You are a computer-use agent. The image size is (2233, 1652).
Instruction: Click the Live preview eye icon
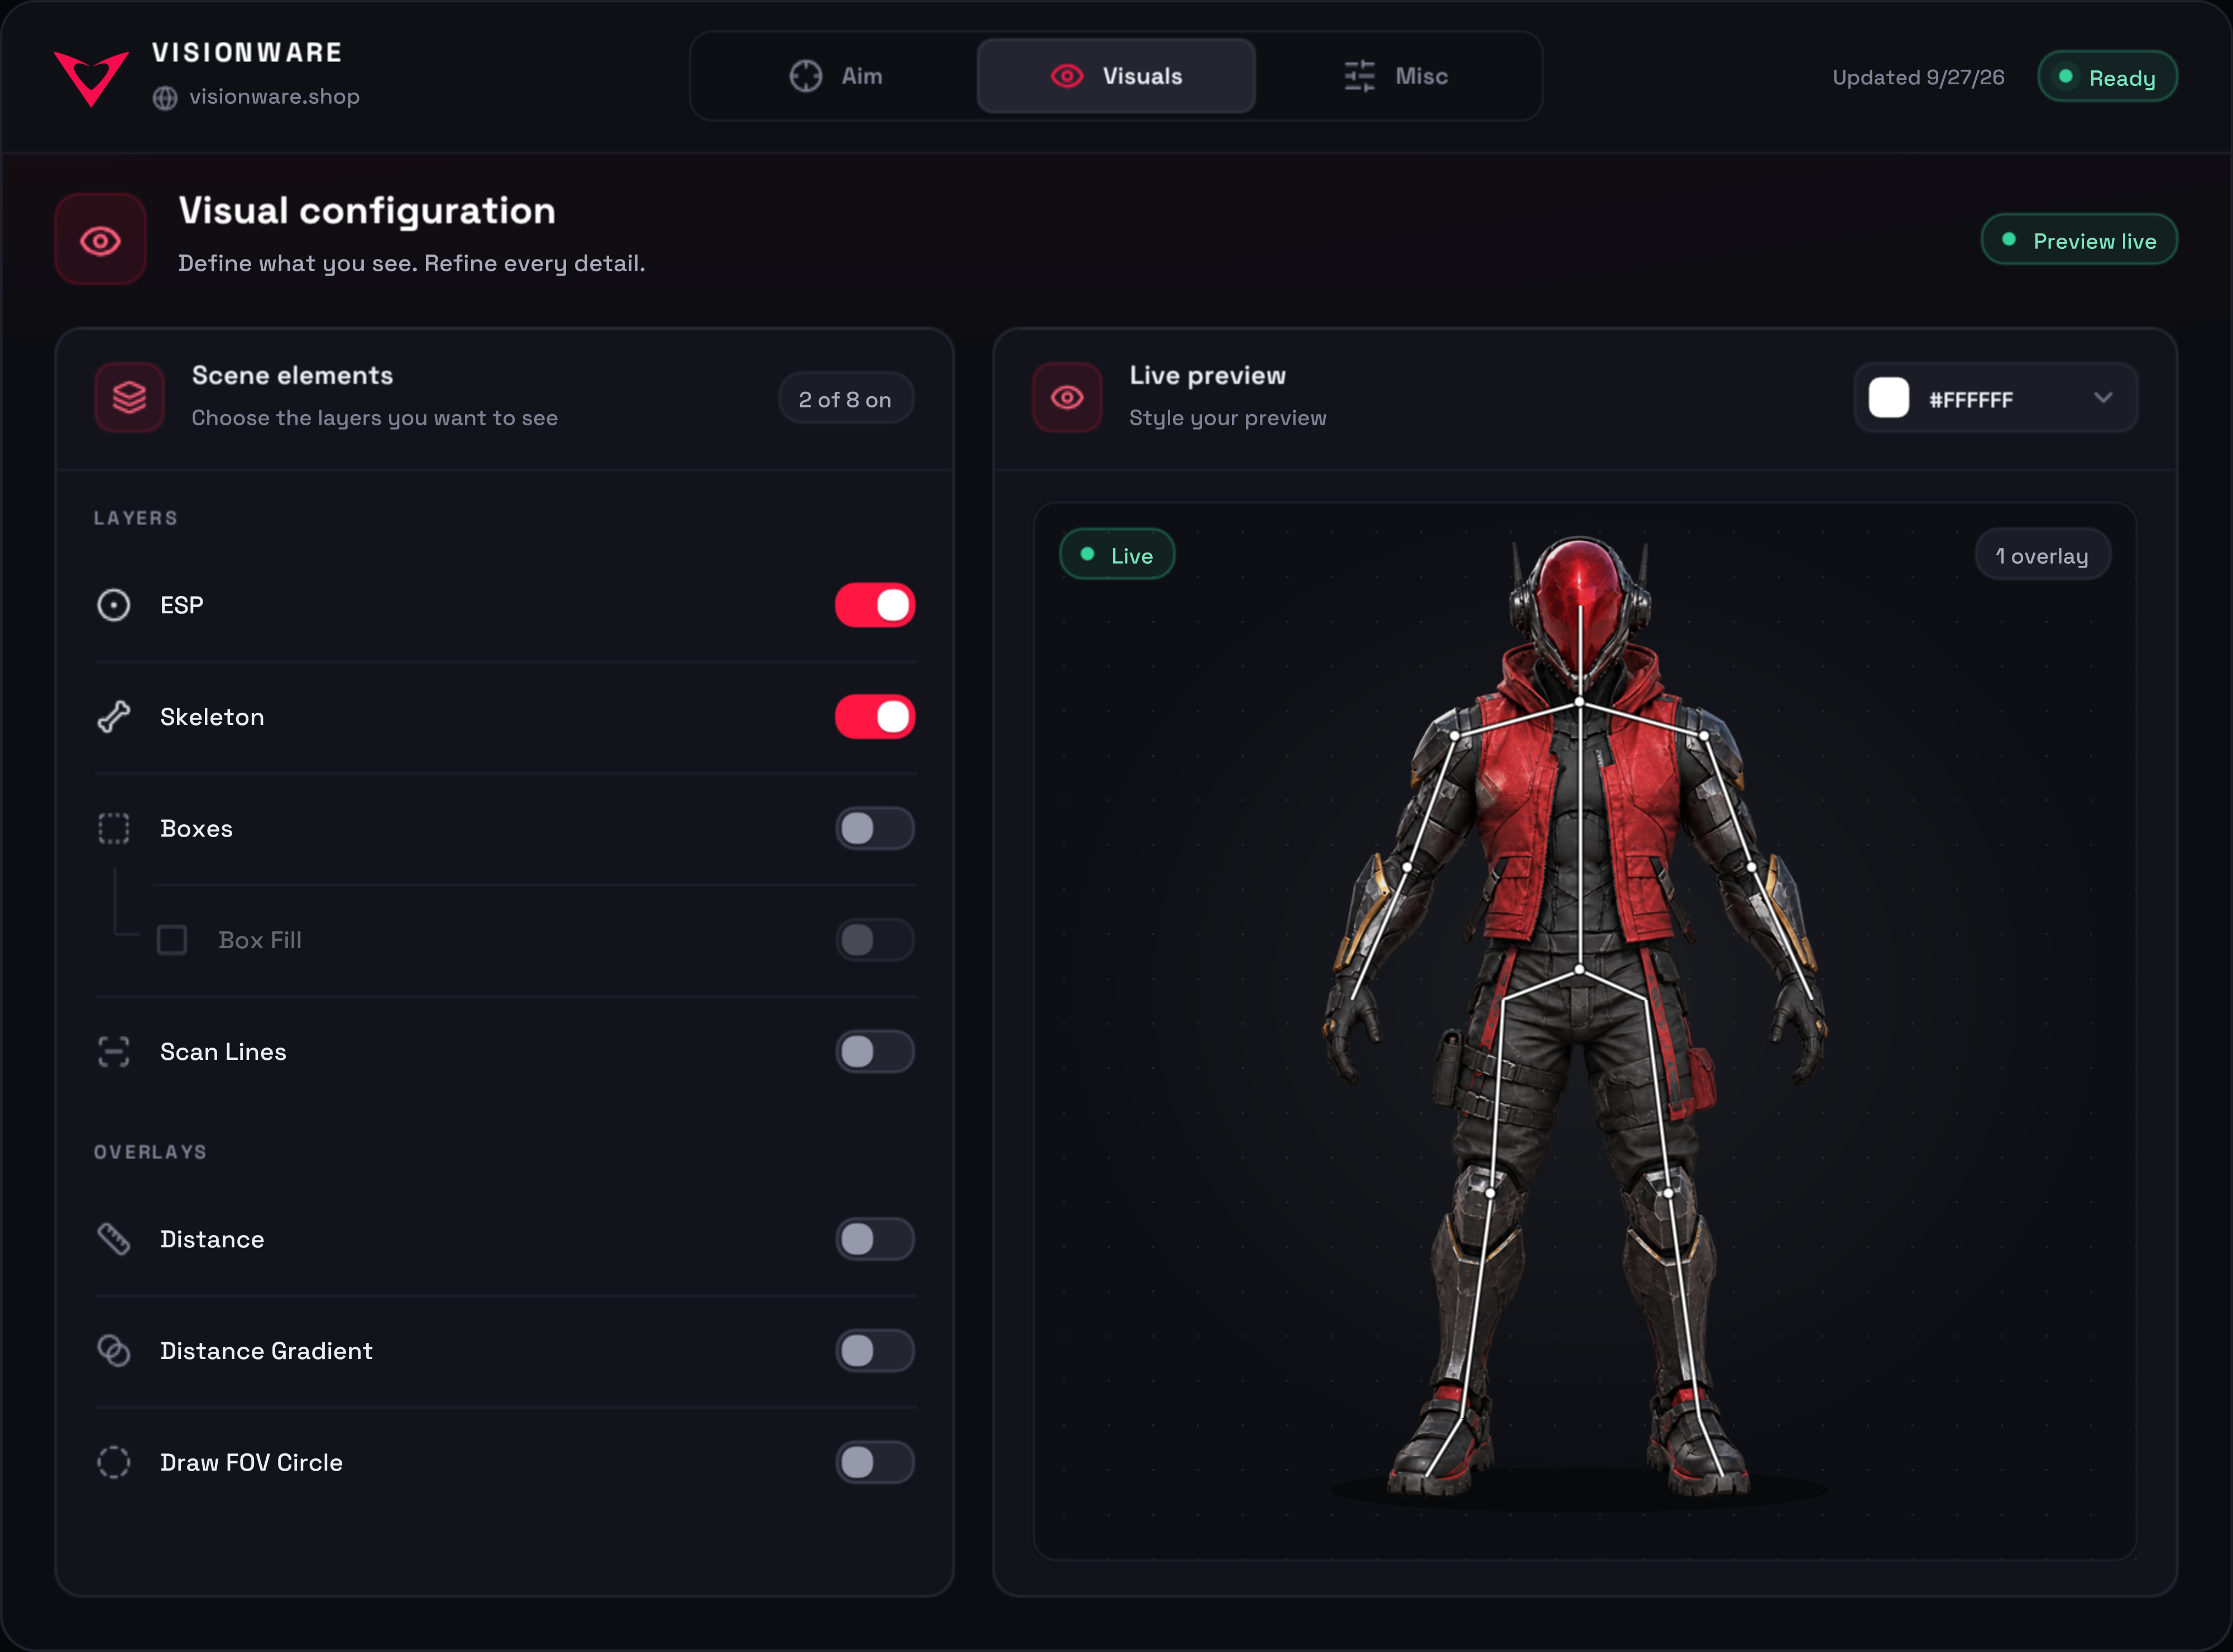coord(1067,397)
